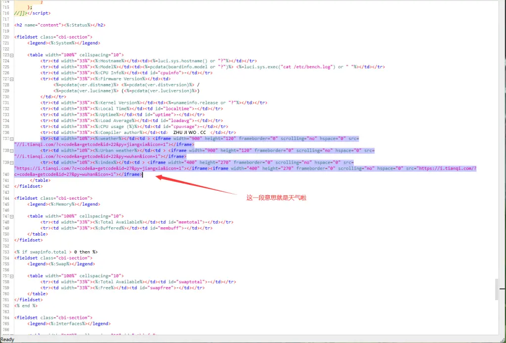Collapse the fold marker at line 727
Image resolution: width=506 pixels, height=343 pixels.
pos(12,79)
